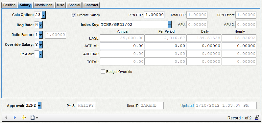Open record options list icon
The image size is (262, 123).
pos(34,118)
